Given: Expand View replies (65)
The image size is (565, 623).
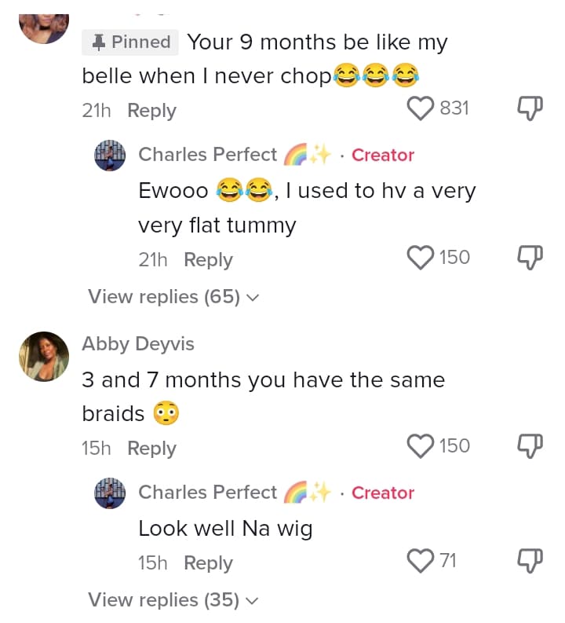Looking at the screenshot, I should (173, 297).
